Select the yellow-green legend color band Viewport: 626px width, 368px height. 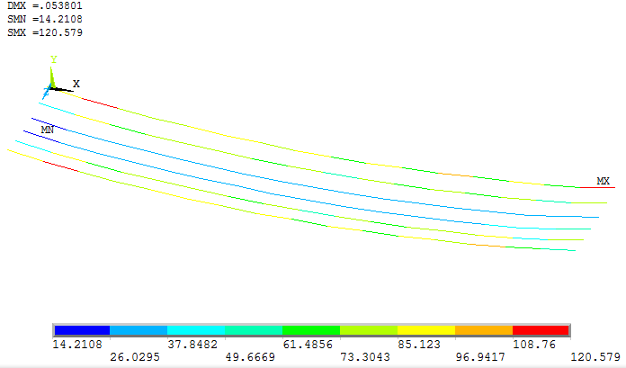(x=369, y=330)
